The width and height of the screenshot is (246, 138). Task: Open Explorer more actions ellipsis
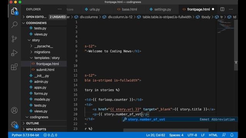point(60,9)
